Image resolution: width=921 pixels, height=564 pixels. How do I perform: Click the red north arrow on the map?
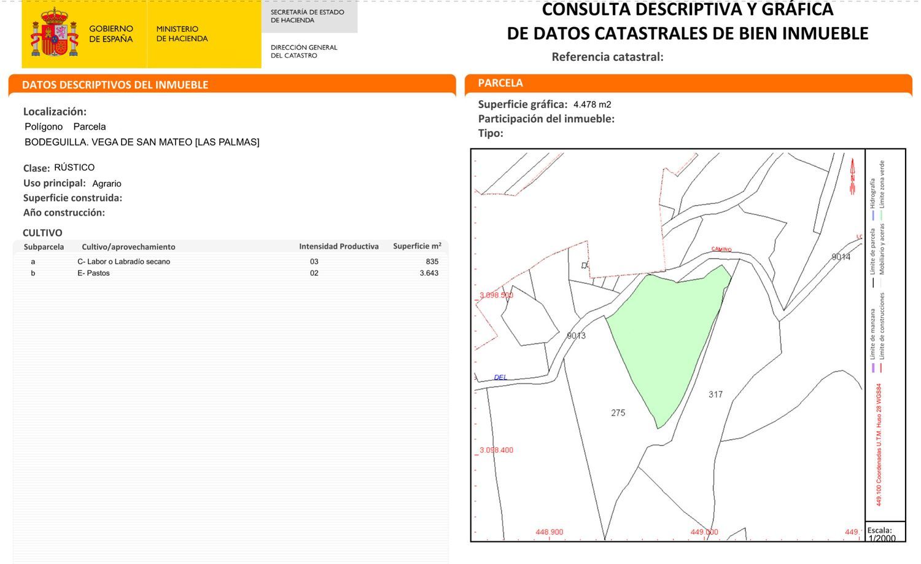[852, 177]
